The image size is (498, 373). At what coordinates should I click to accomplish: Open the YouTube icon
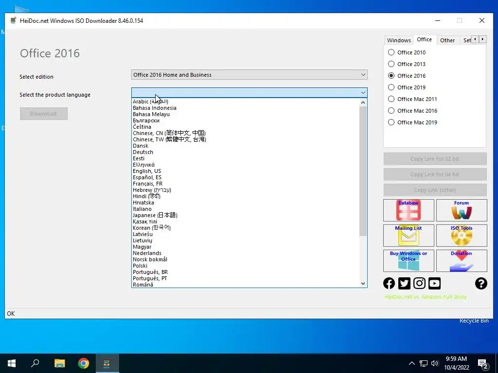(x=434, y=283)
